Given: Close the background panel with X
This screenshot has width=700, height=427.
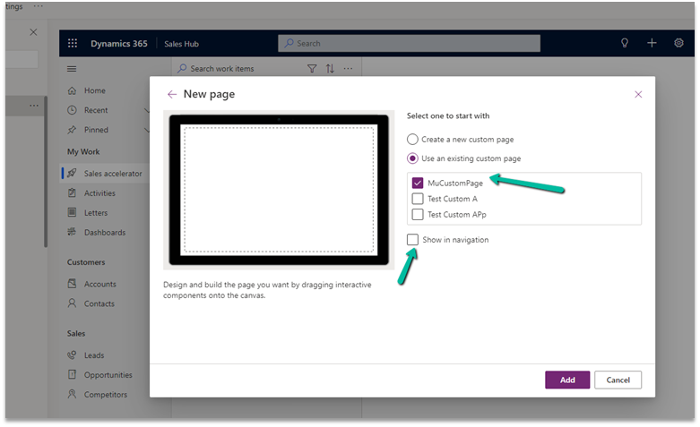Looking at the screenshot, I should pos(33,32).
